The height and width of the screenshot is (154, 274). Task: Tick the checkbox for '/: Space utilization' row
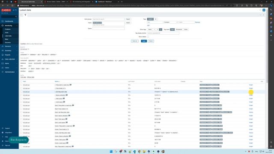pos(21,95)
